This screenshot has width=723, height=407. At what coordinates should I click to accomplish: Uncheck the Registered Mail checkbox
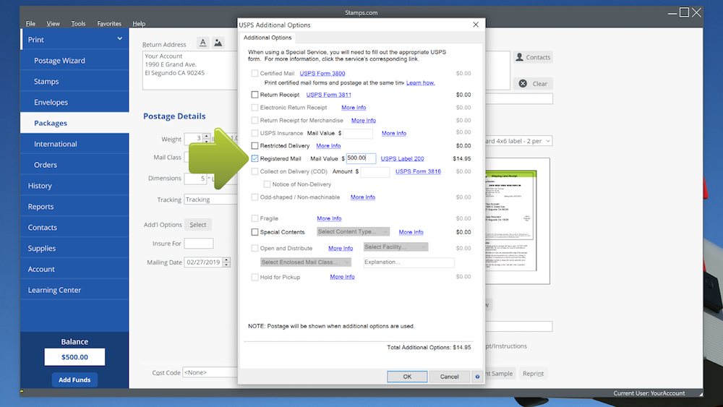254,158
